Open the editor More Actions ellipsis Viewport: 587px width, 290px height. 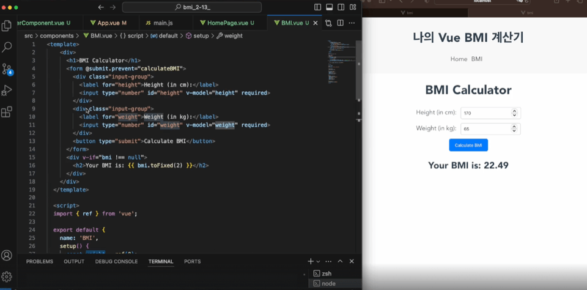click(x=352, y=23)
